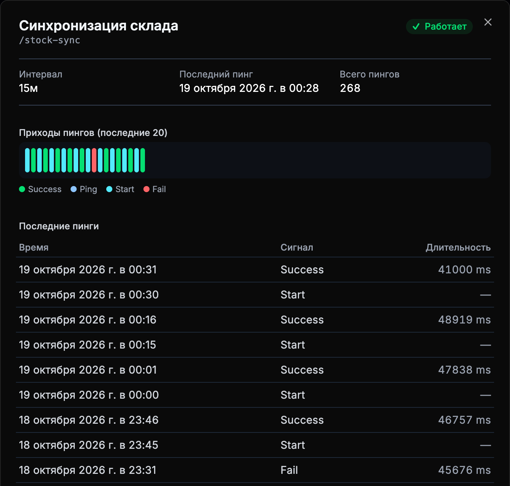The height and width of the screenshot is (486, 510).
Task: Select last ping date with time 00:28
Action: [x=249, y=88]
